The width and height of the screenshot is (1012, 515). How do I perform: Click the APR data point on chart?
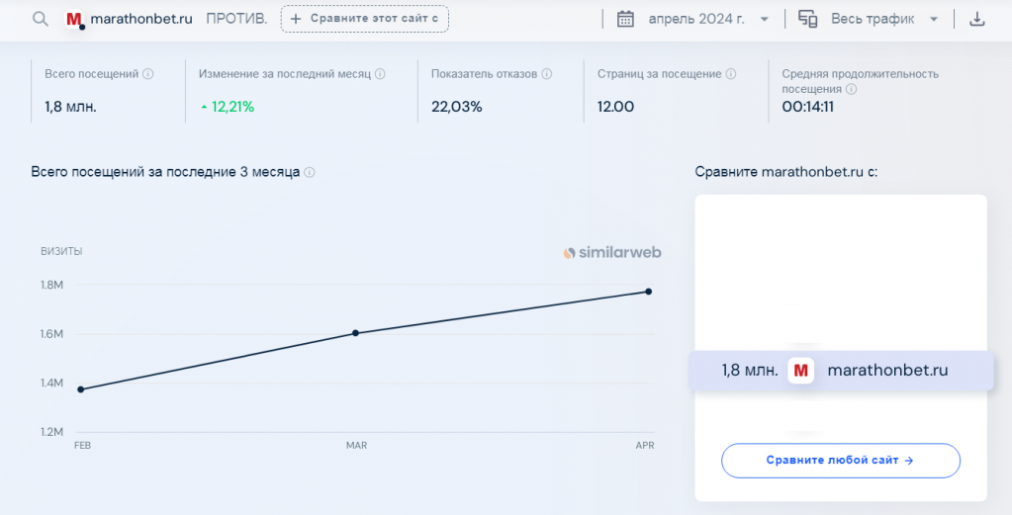click(649, 292)
